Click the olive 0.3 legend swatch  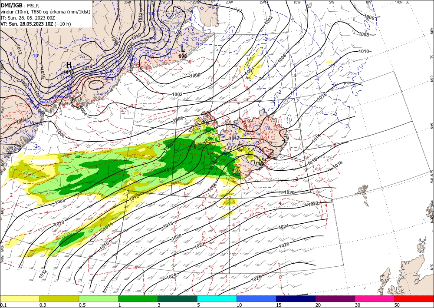[59, 298]
